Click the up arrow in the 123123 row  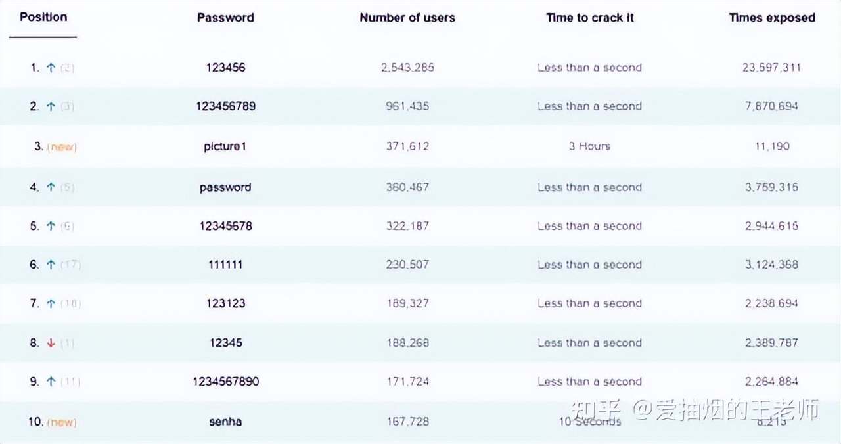pos(51,303)
